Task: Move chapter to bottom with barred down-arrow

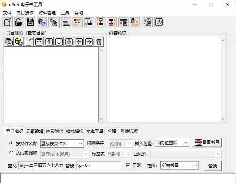Action: coord(69,42)
